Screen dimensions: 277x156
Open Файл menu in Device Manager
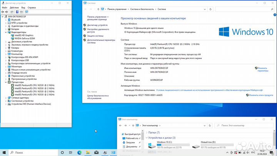5,8
